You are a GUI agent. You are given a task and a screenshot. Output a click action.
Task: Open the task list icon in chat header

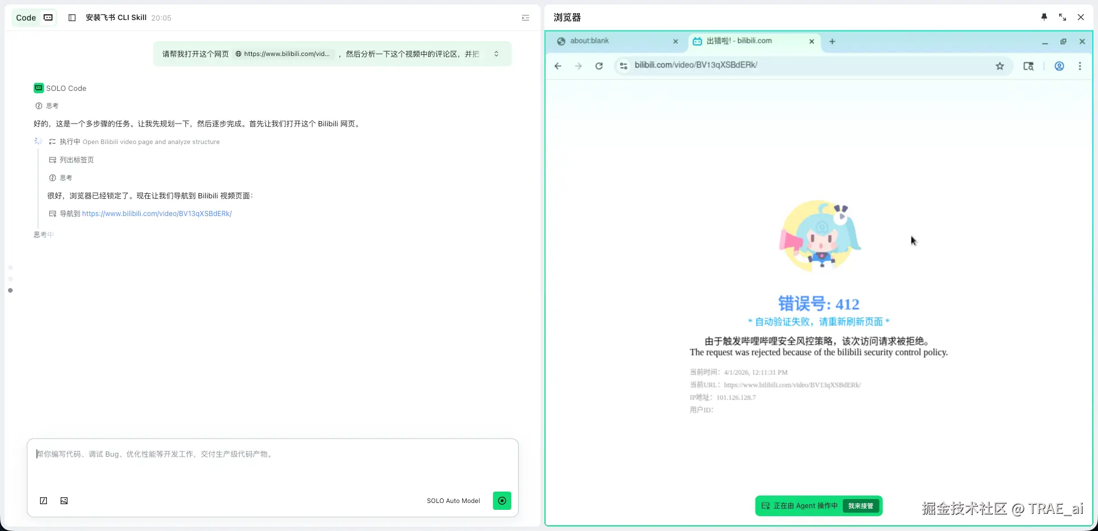(526, 18)
